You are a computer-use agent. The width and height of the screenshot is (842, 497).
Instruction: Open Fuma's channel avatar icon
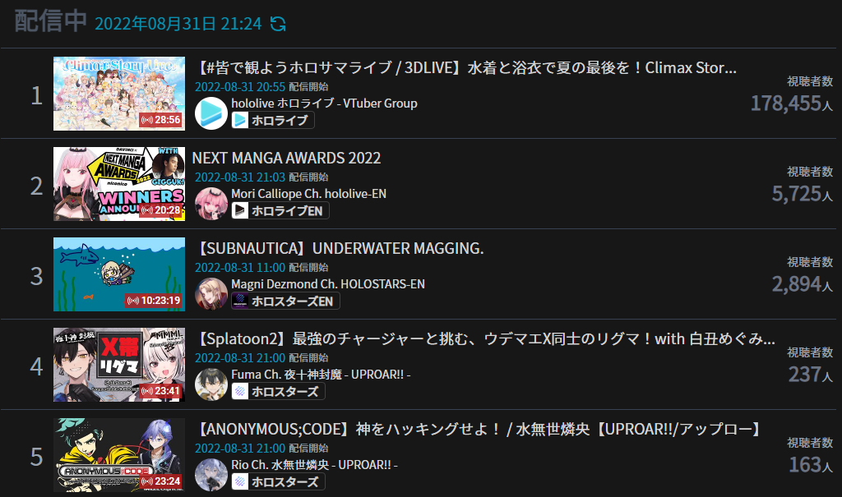point(211,384)
